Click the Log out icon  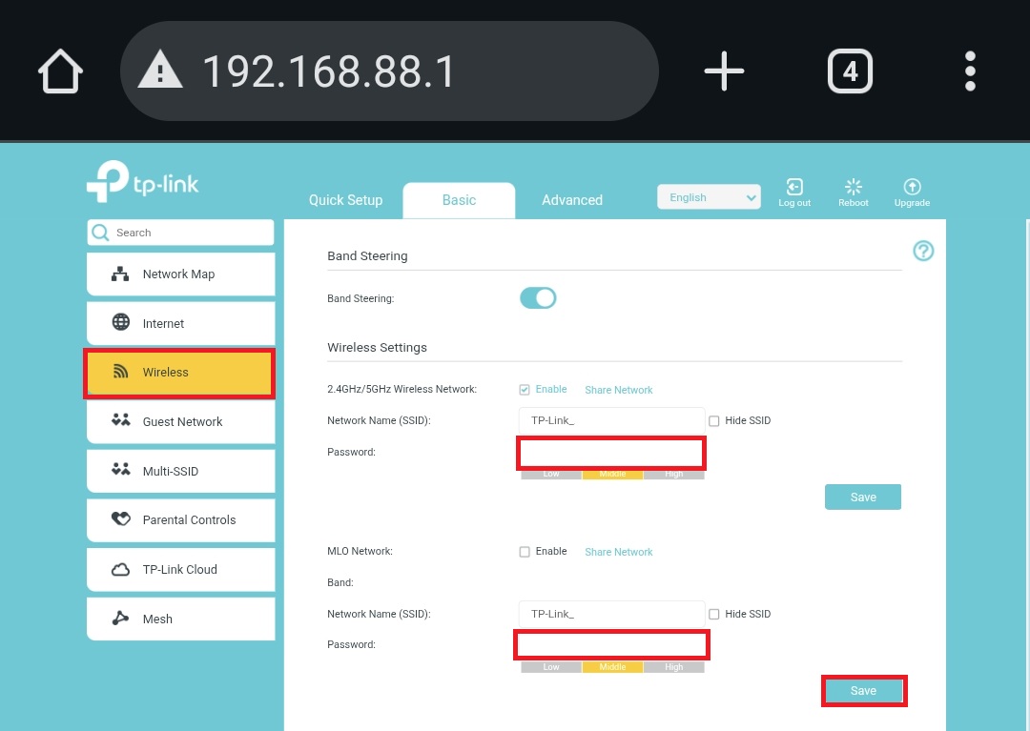[x=794, y=188]
